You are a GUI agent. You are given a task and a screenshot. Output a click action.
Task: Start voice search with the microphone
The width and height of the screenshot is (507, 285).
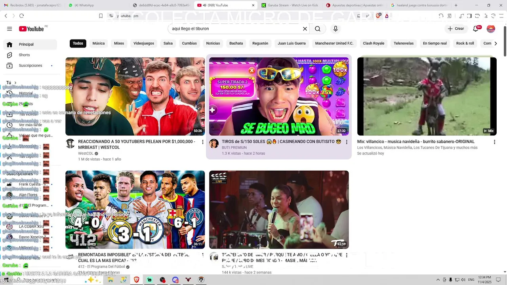[x=335, y=28]
